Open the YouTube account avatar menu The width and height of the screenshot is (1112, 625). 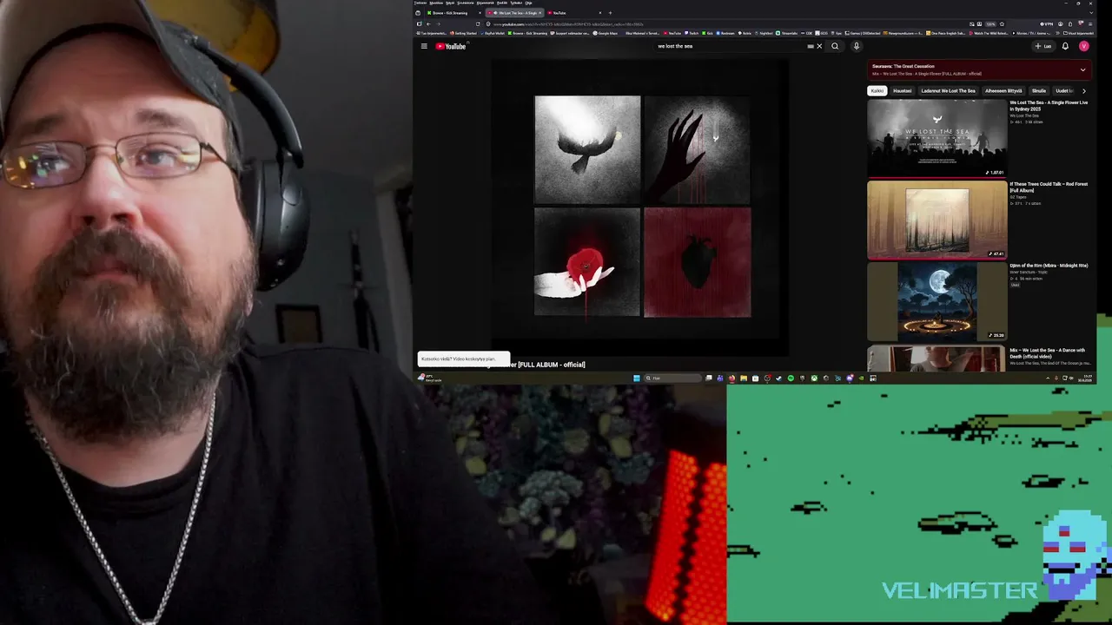pos(1083,46)
